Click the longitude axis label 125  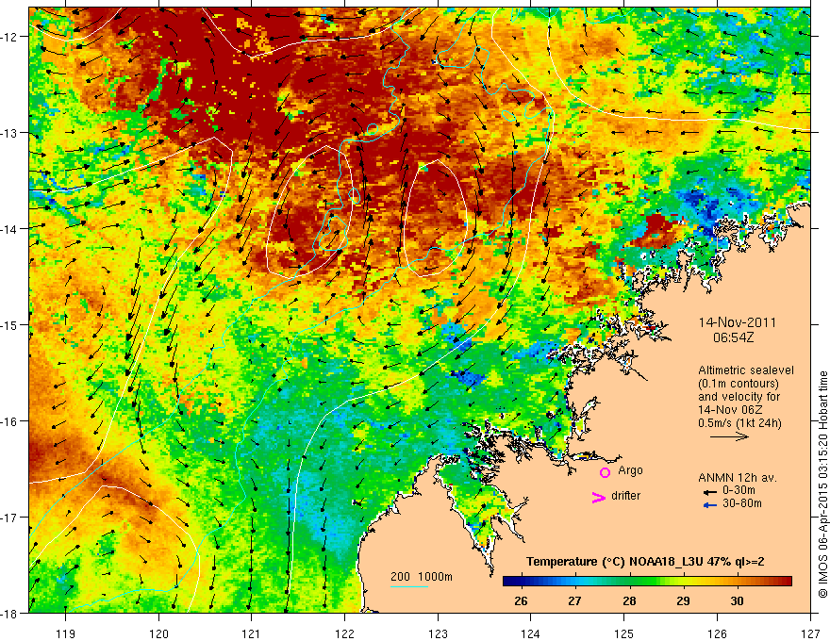(x=624, y=633)
